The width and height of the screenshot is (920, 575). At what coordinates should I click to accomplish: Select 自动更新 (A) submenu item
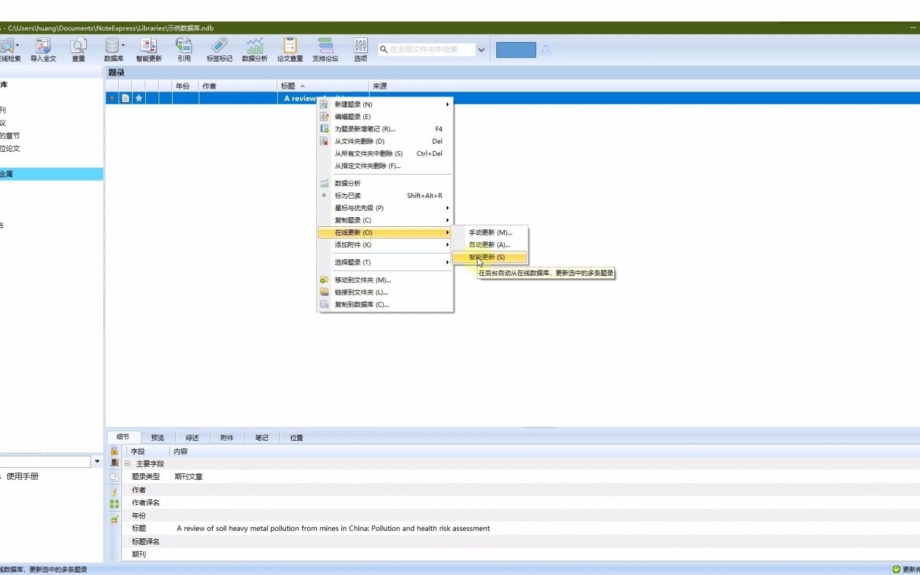(490, 244)
